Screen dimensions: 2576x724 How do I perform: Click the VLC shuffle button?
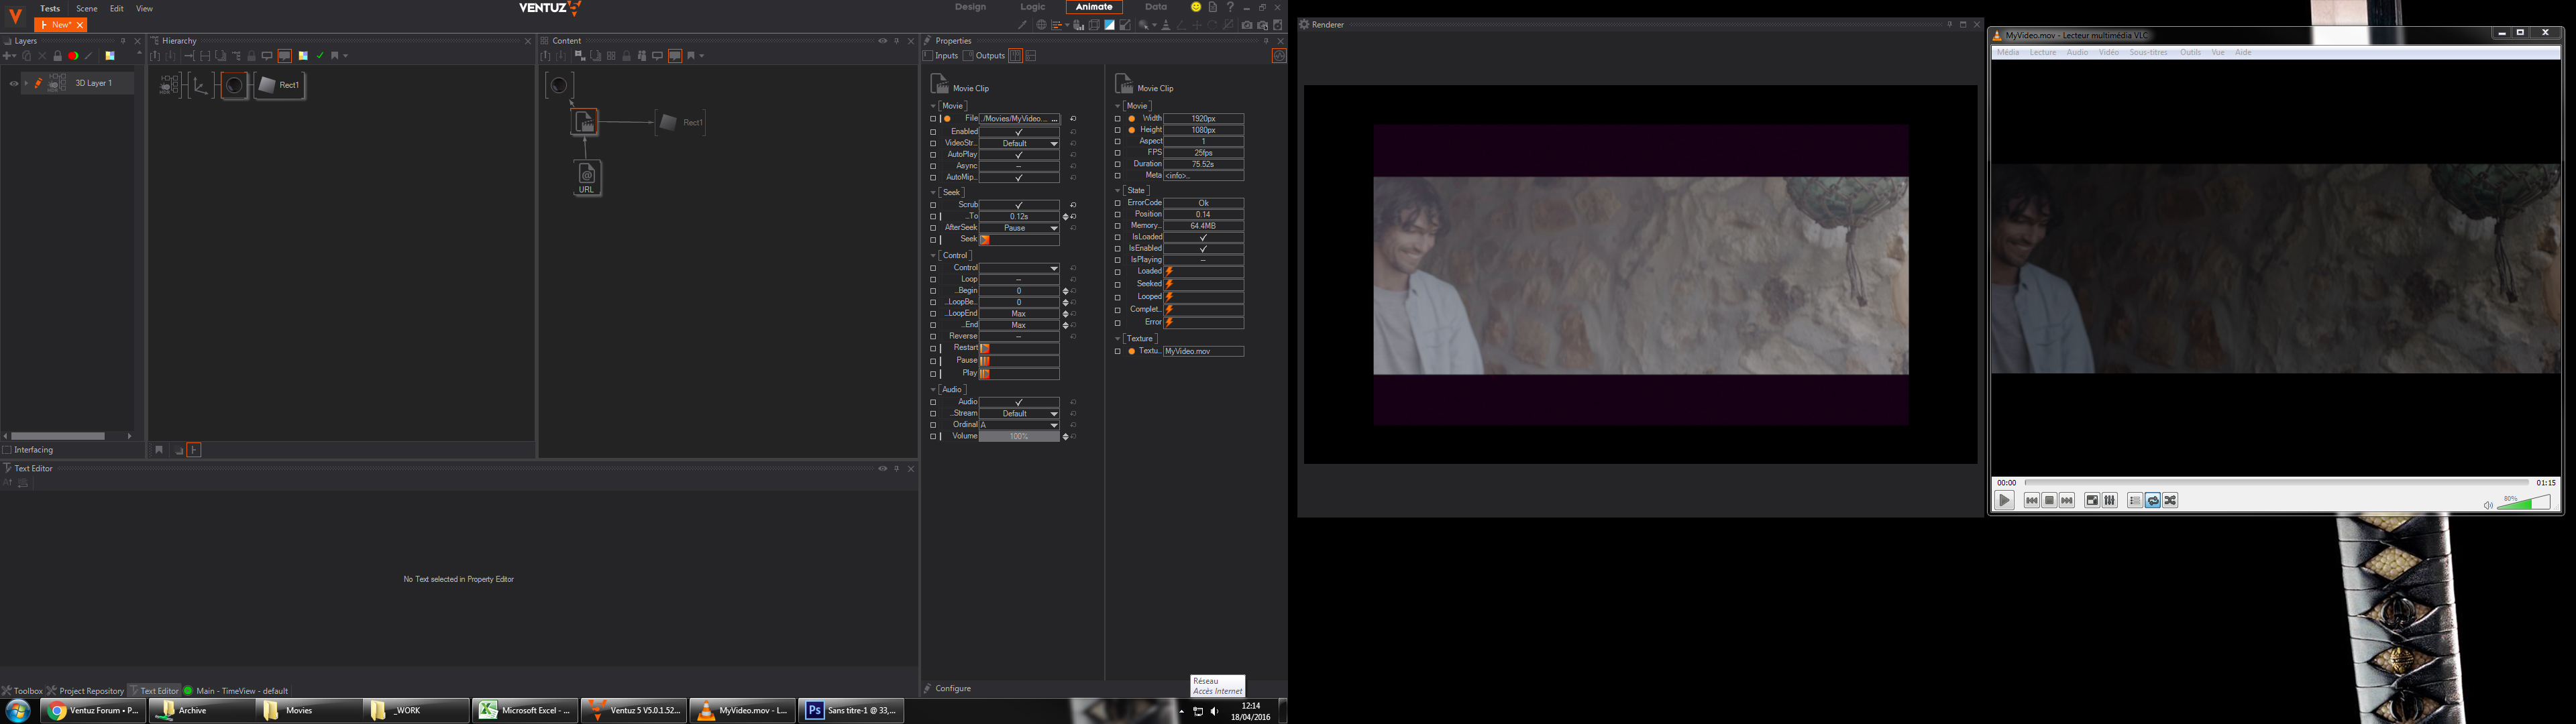point(2170,501)
